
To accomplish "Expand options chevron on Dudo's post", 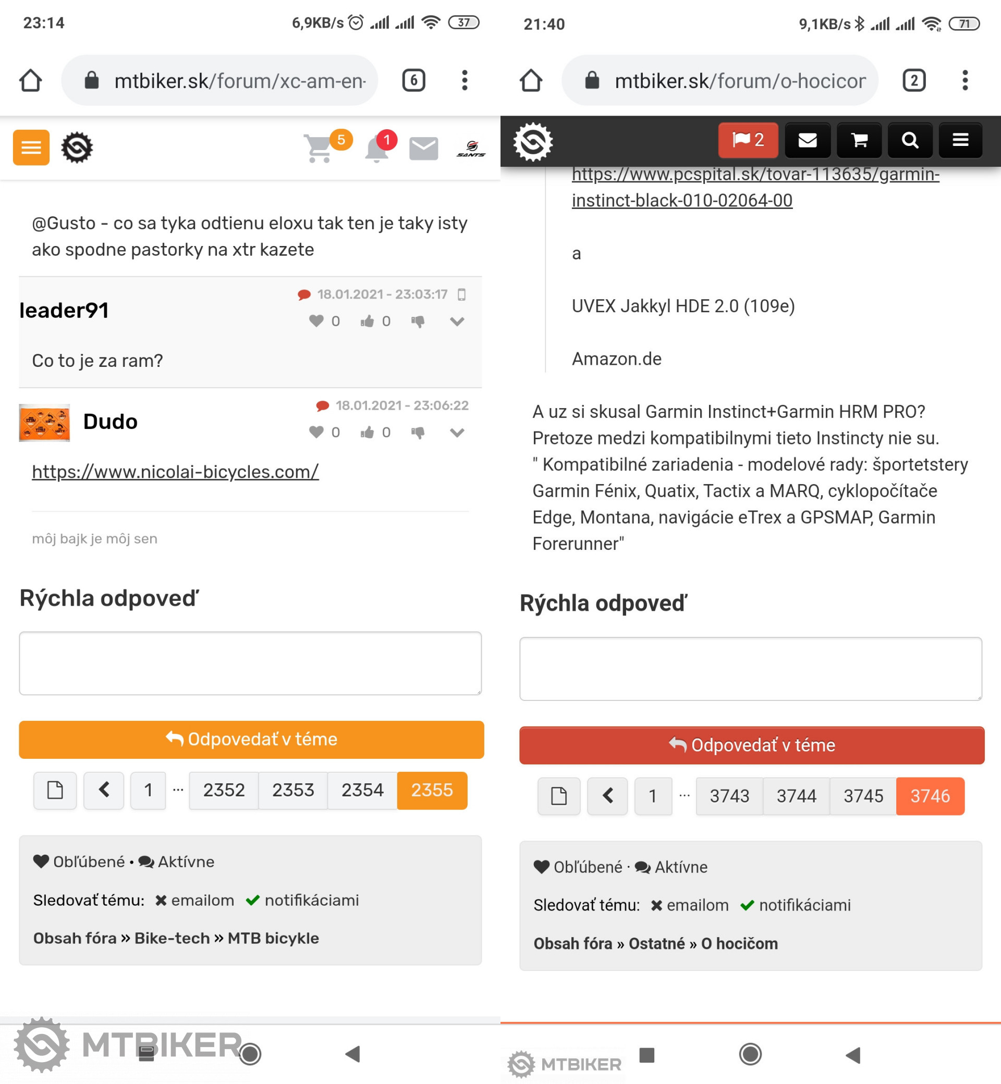I will 457,432.
